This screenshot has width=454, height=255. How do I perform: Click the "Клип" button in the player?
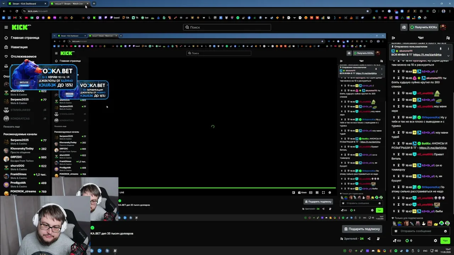(303, 193)
